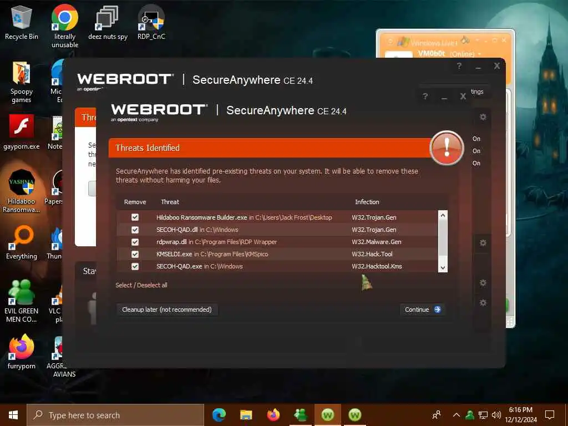Select the KMSELDI.exe threat entry text

[212, 254]
